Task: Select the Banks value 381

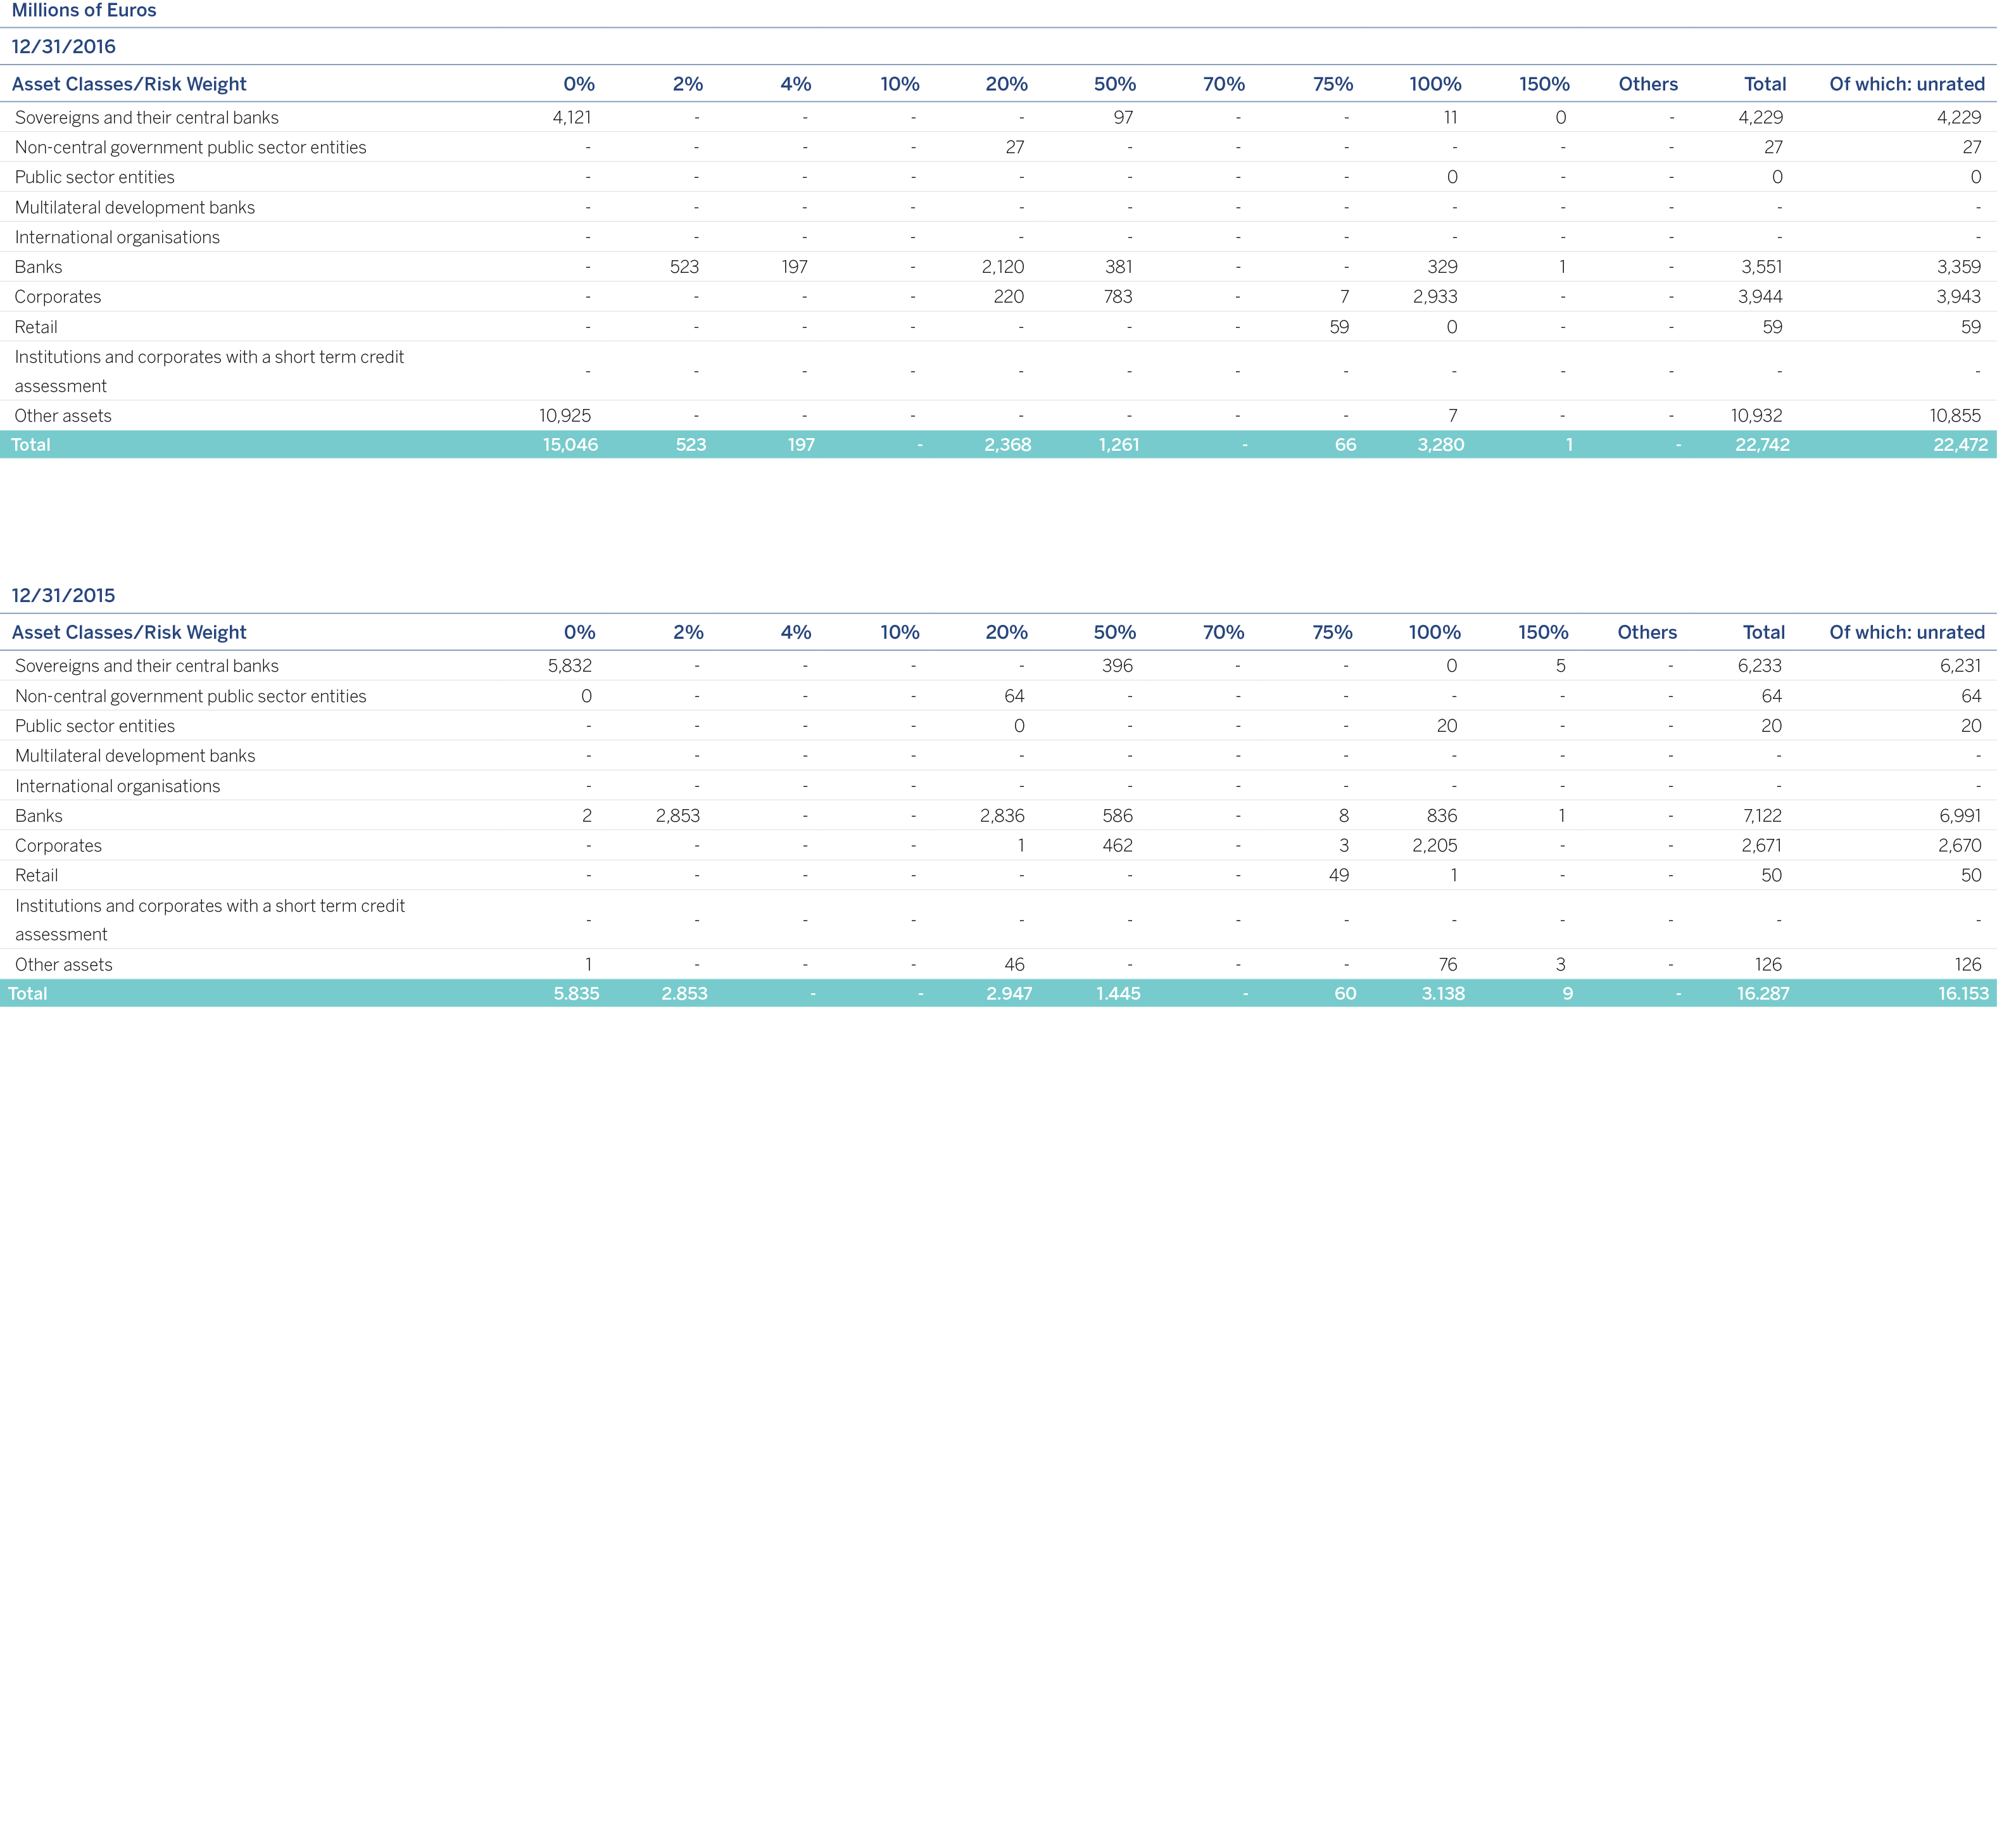Action: [x=1119, y=268]
